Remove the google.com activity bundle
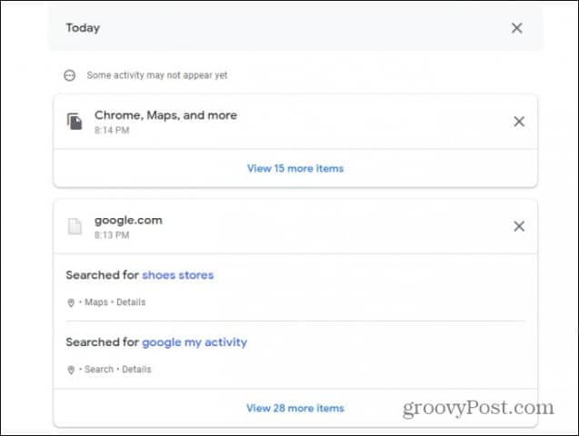 [519, 226]
